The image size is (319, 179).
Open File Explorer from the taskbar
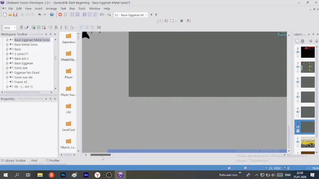[x=40, y=175]
